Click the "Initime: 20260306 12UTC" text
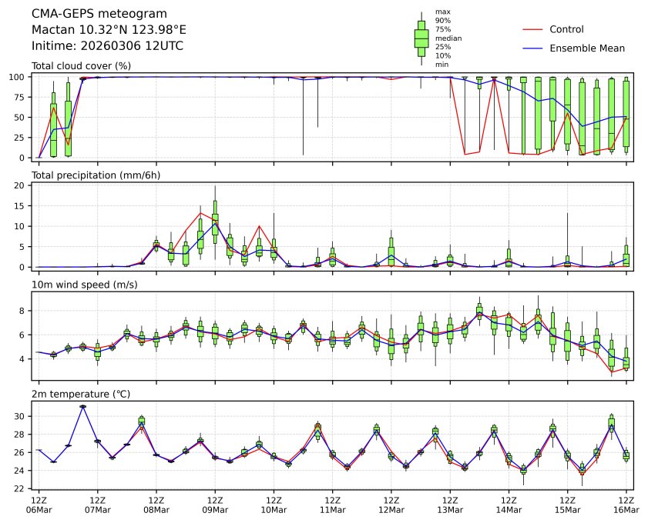The height and width of the screenshot is (523, 648). click(107, 46)
